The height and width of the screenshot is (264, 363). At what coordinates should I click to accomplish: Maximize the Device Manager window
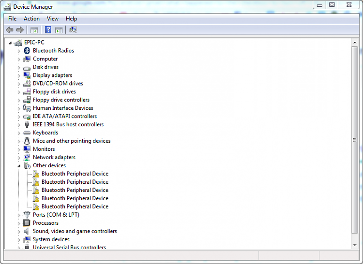(332, 5)
